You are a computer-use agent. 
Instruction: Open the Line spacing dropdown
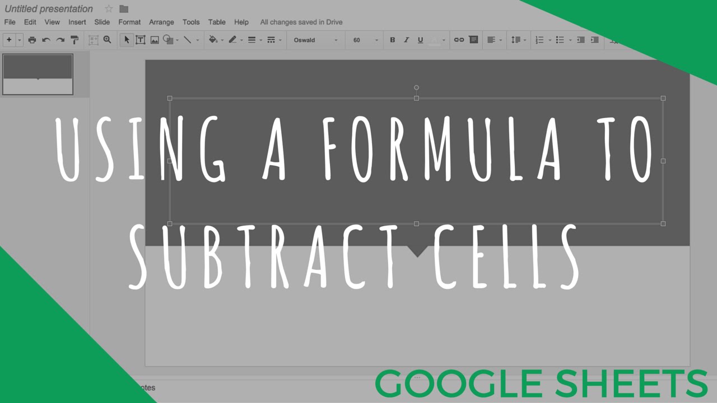click(518, 40)
